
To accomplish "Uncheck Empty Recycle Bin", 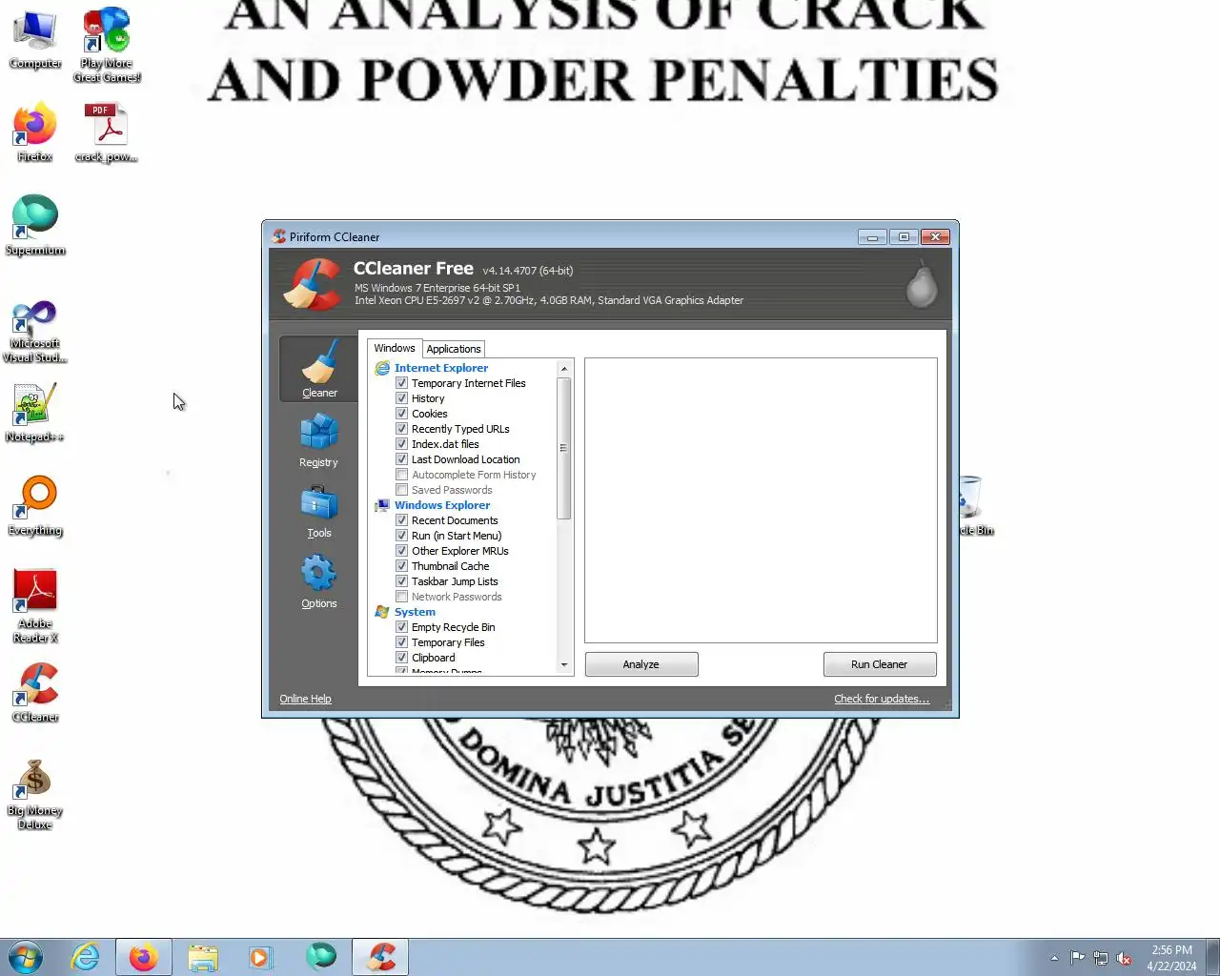I will pos(402,627).
